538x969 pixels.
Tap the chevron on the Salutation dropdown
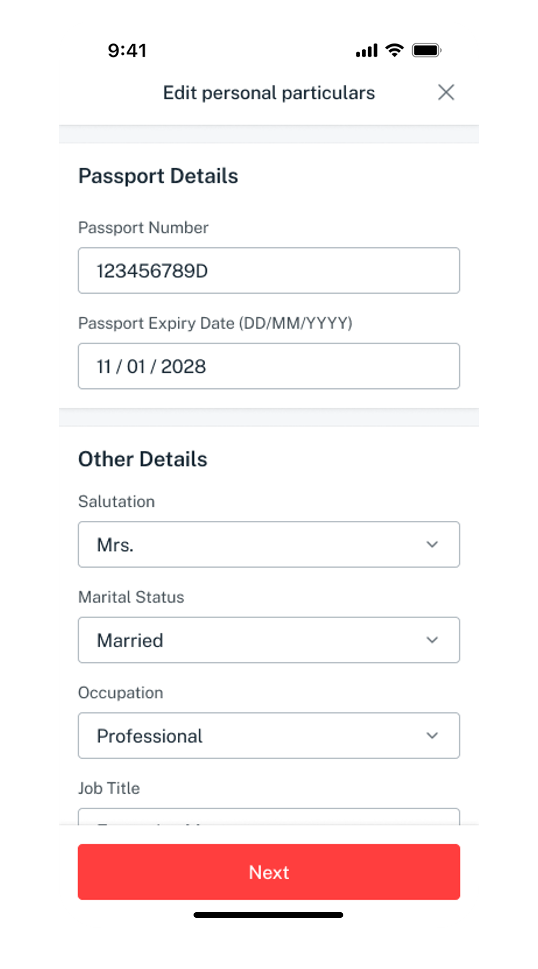432,544
